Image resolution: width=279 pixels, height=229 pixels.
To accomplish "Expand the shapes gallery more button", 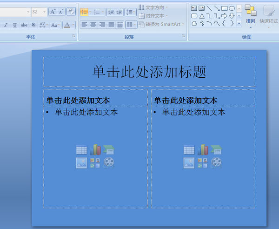I will (x=239, y=23).
